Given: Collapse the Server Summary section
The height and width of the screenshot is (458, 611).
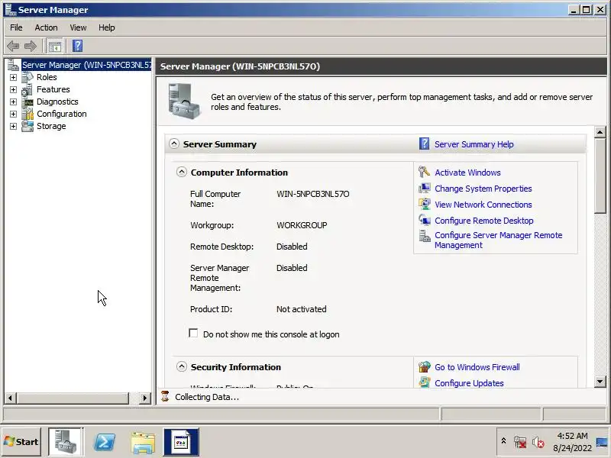Looking at the screenshot, I should tap(174, 144).
